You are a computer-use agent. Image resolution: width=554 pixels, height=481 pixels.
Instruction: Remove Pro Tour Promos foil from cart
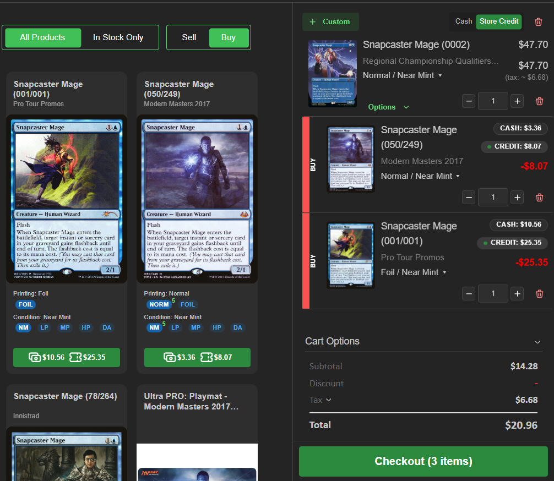[x=539, y=294]
